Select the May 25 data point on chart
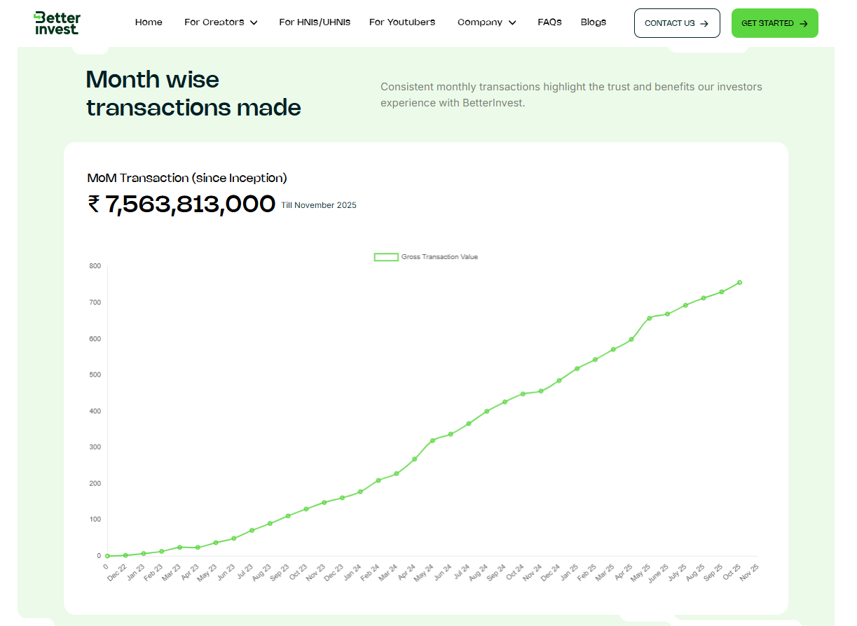 pos(649,318)
